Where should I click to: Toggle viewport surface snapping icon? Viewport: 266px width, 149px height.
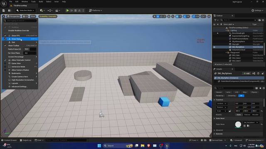(x=173, y=17)
